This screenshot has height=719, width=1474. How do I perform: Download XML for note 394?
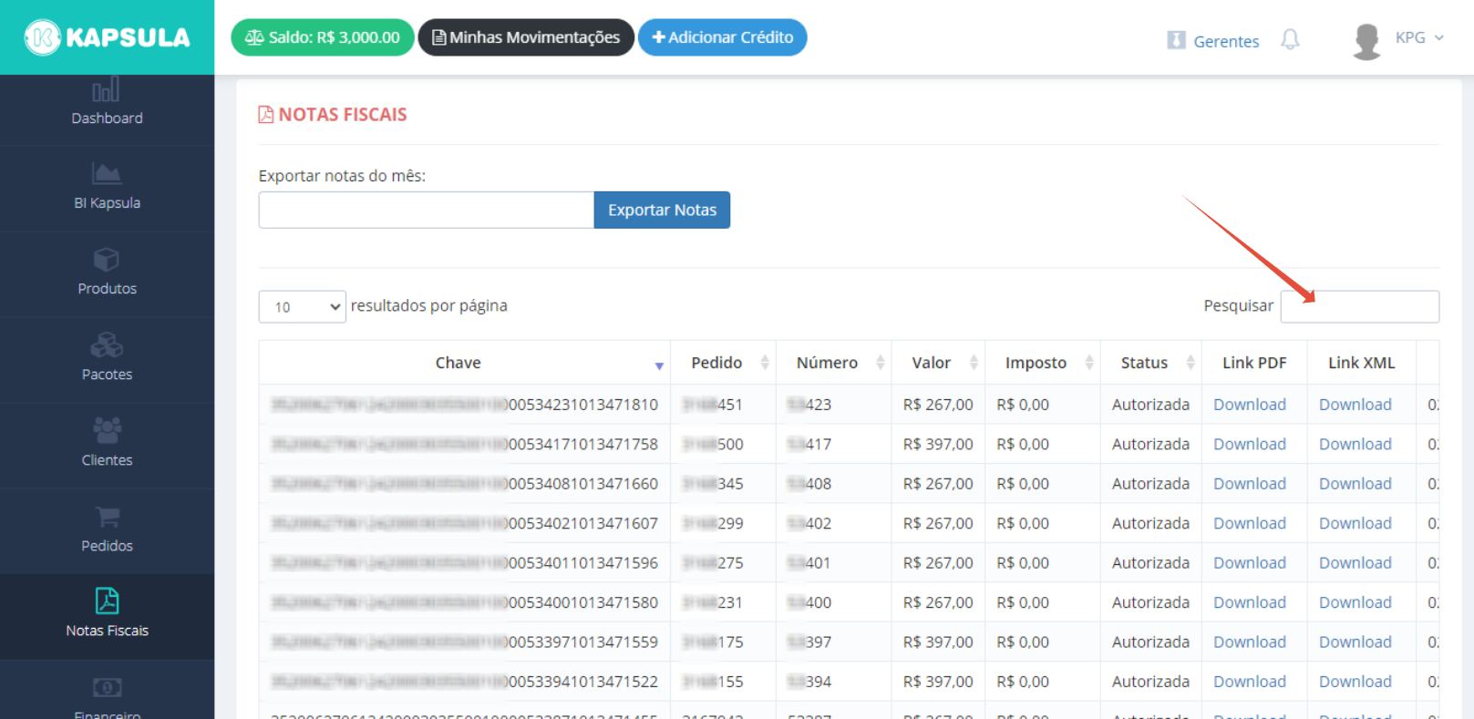point(1355,682)
